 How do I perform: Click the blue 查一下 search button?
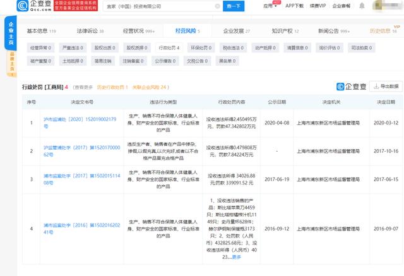point(234,6)
